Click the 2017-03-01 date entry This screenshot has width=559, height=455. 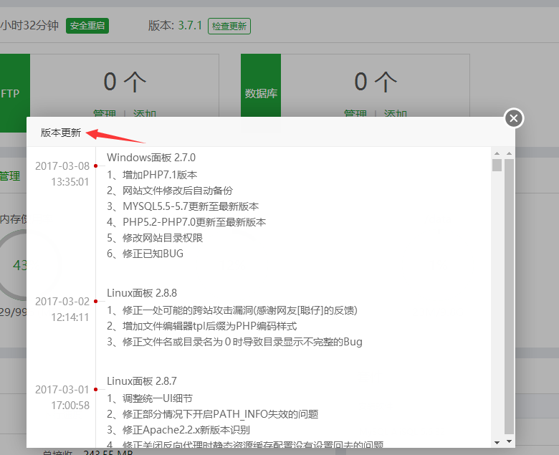pos(62,390)
